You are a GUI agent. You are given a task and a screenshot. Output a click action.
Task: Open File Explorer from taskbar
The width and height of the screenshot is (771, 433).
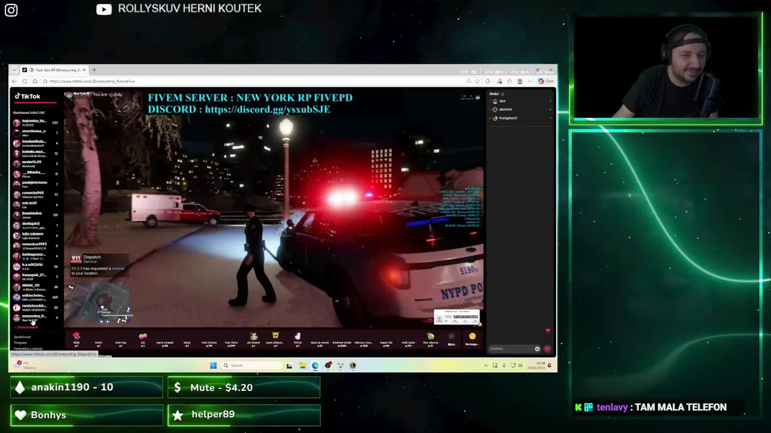pos(302,365)
